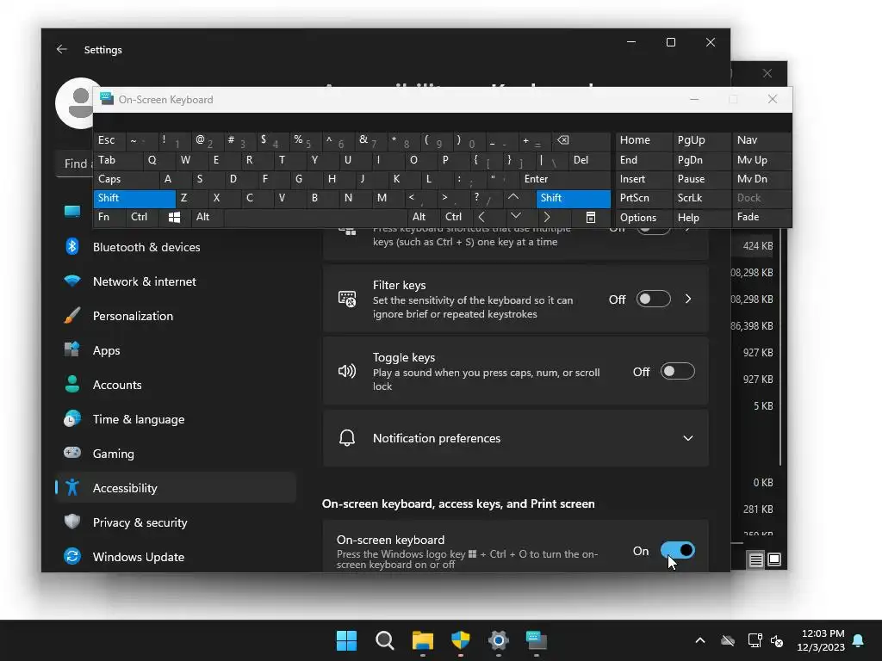The image size is (882, 661).
Task: Enable the Filter keys toggle
Action: [653, 299]
